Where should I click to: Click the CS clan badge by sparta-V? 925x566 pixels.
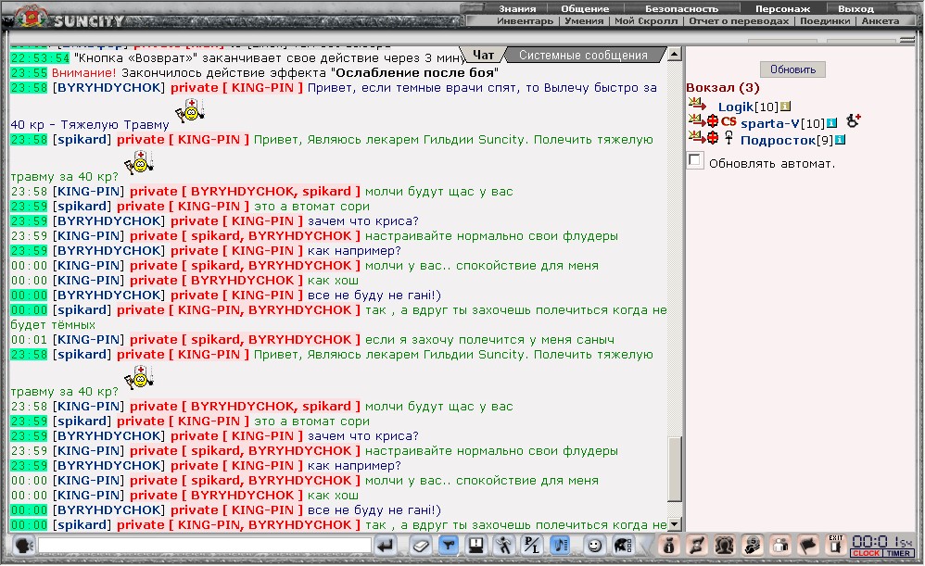click(x=729, y=121)
